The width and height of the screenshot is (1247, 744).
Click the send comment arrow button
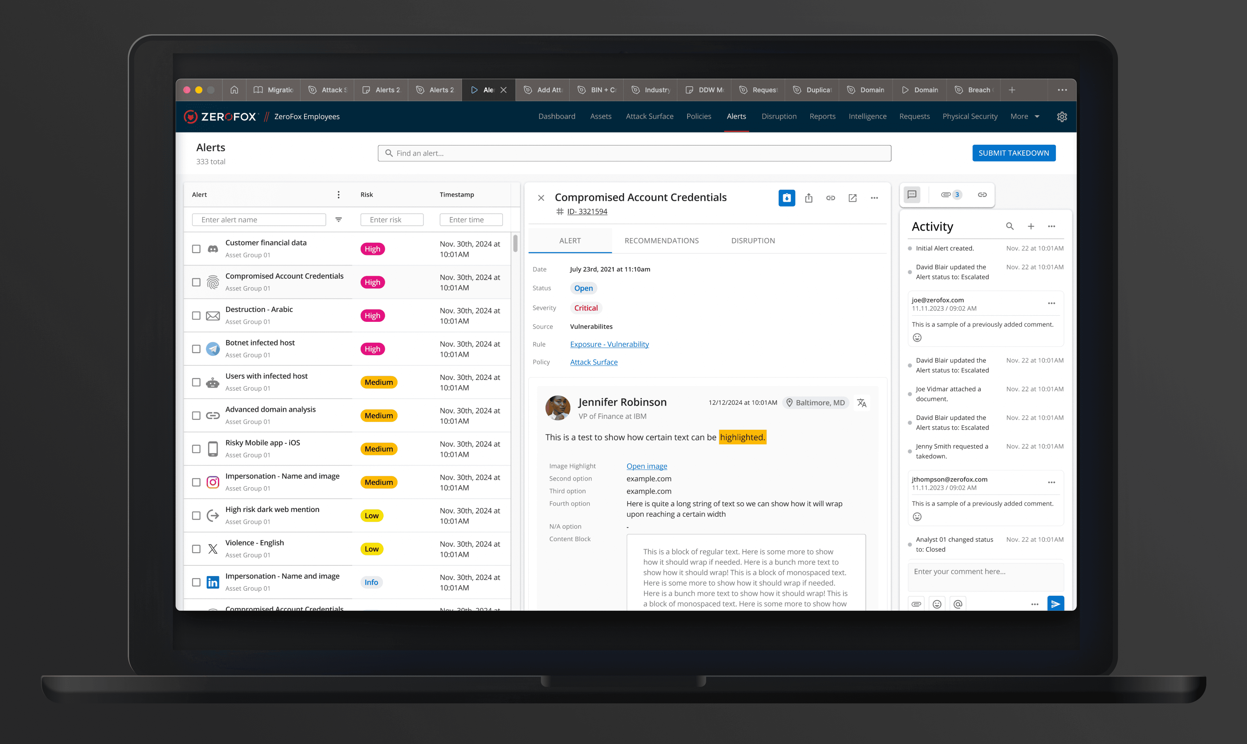coord(1055,604)
